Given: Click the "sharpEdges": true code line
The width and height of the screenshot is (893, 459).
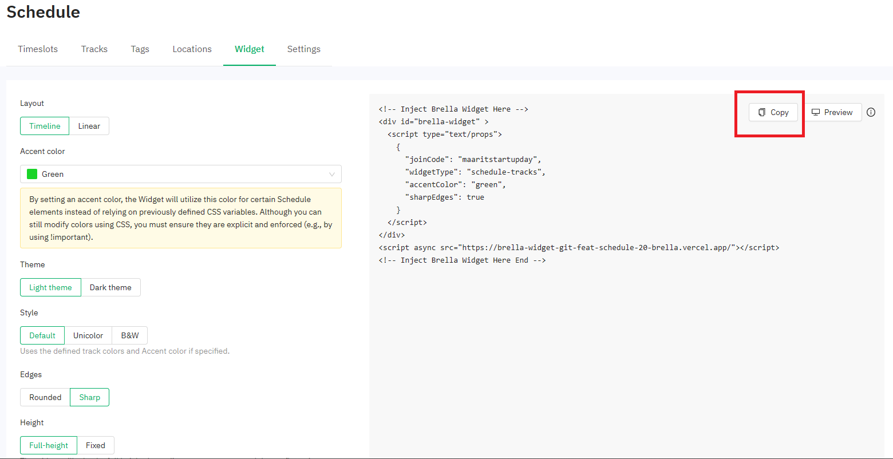Looking at the screenshot, I should (444, 197).
